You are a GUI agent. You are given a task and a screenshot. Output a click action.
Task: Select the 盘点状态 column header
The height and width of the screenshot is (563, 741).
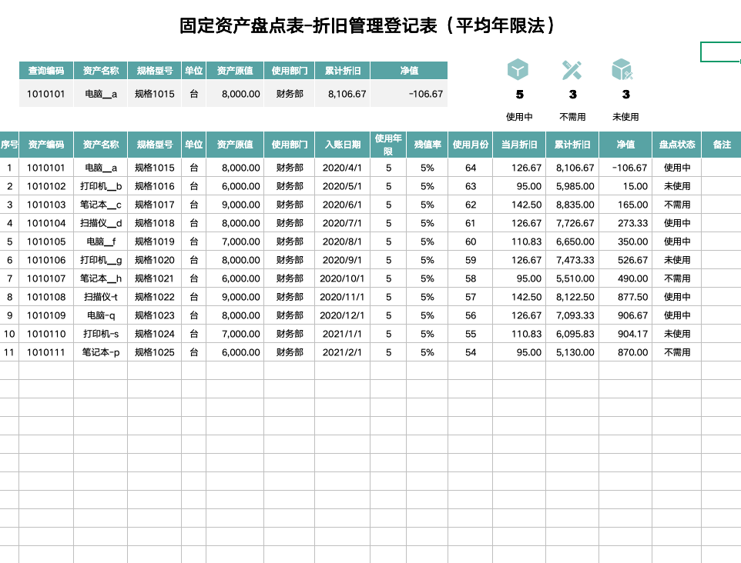pyautogui.click(x=677, y=145)
